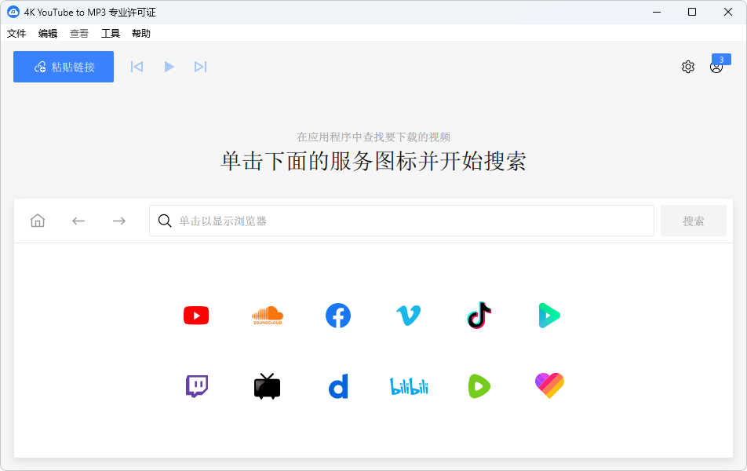This screenshot has height=471, width=747.
Task: Click the 粘贴链接 button
Action: [64, 67]
